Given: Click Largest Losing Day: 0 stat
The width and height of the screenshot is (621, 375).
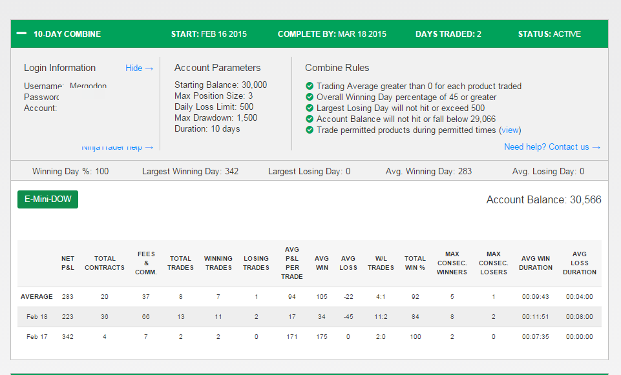Looking at the screenshot, I should coord(310,171).
